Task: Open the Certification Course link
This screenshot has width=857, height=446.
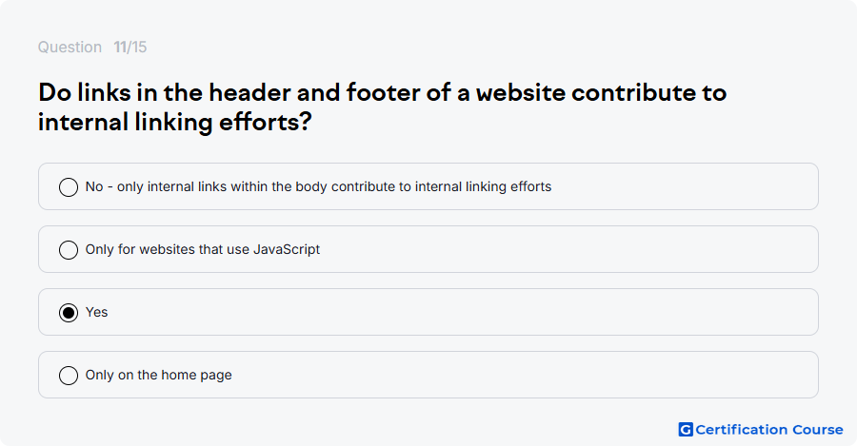Action: 761,430
